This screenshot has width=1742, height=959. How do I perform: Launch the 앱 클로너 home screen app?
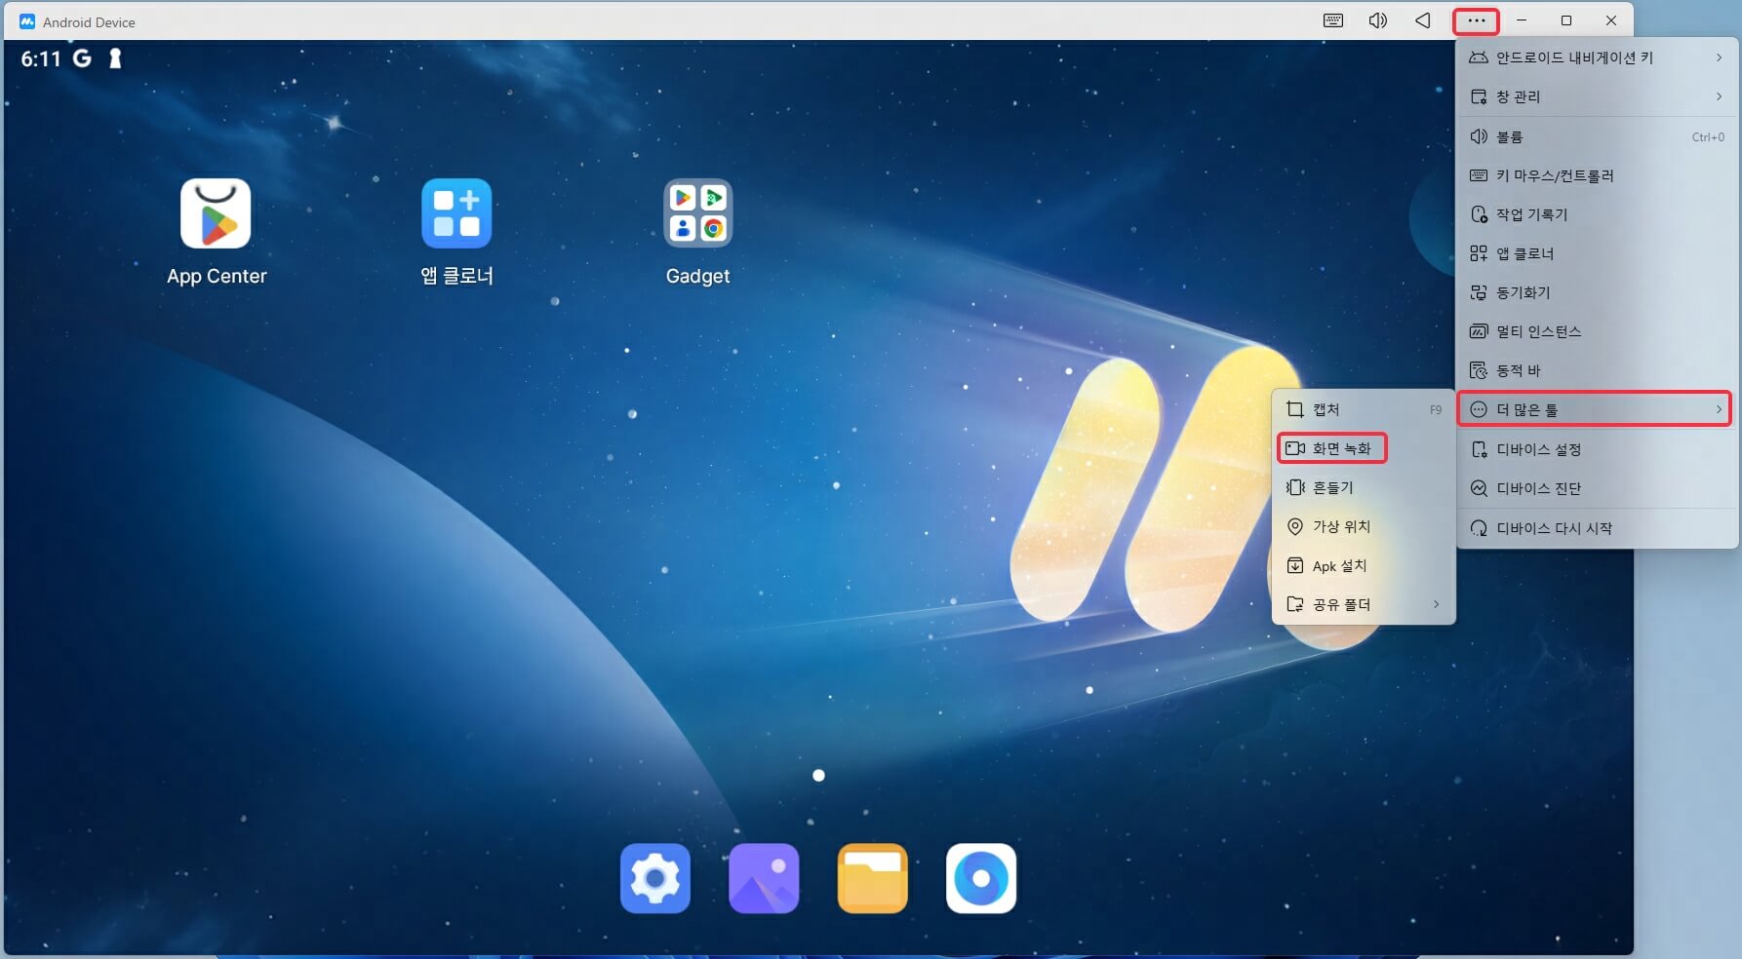pos(456,213)
